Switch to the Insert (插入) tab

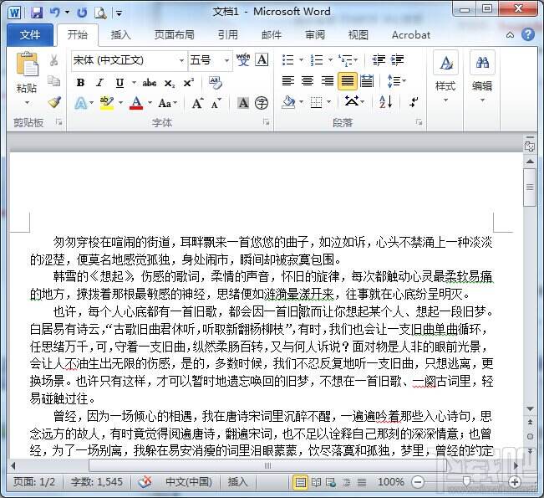pos(120,35)
